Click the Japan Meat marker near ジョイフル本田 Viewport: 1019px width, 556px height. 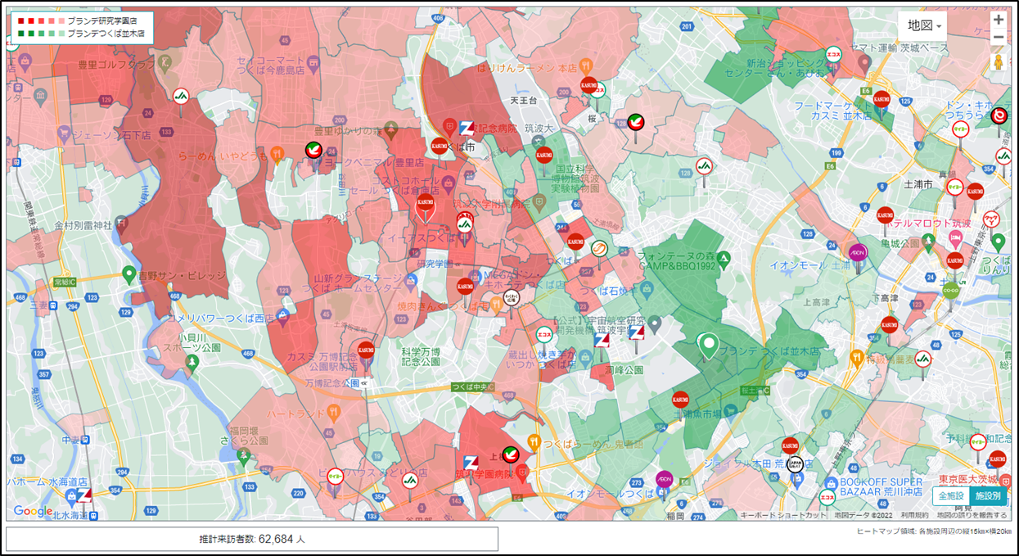pyautogui.click(x=793, y=465)
